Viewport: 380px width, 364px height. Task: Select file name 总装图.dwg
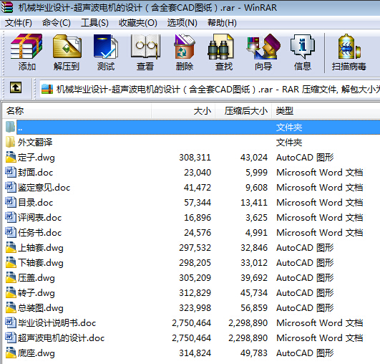click(x=41, y=308)
